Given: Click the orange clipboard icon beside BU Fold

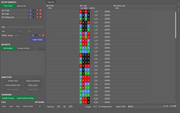Looking at the screenshot, I should coord(37,11).
